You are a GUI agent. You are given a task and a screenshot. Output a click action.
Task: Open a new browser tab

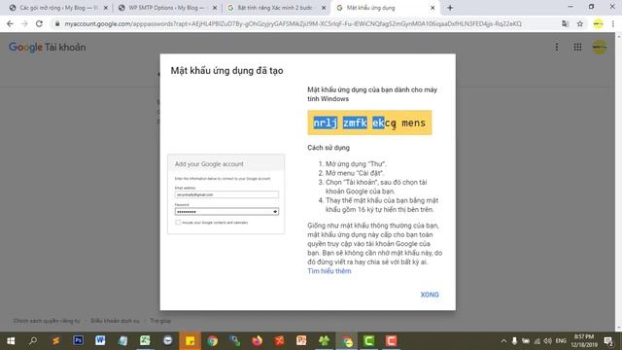click(x=450, y=8)
